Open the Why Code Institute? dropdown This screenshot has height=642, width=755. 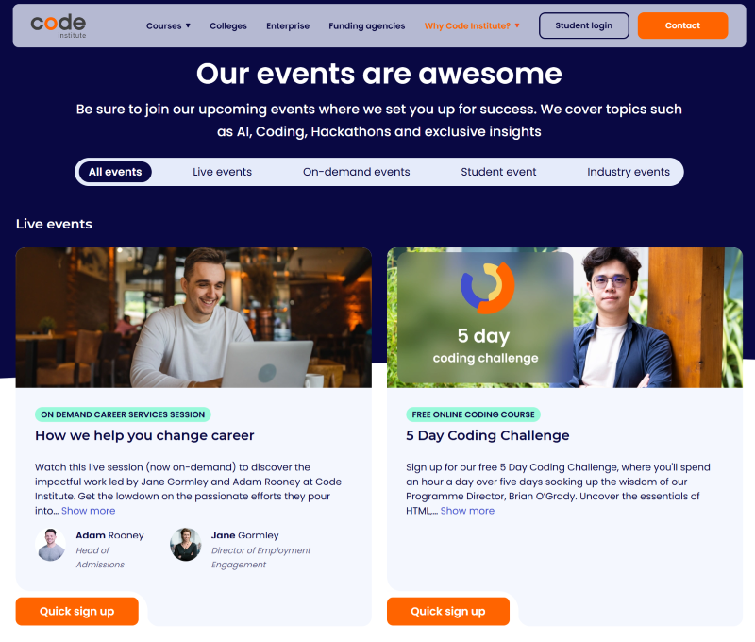(472, 26)
